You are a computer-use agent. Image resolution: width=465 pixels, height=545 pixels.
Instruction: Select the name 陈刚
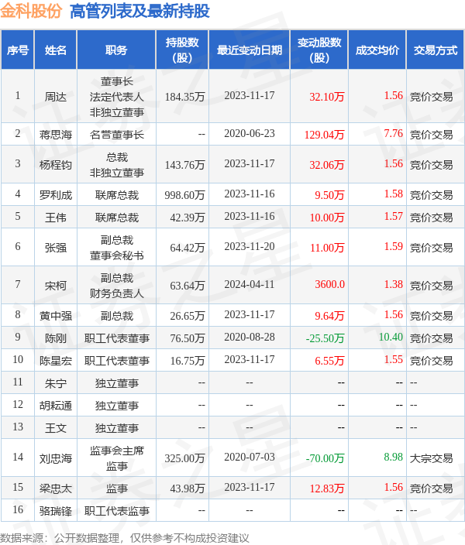point(56,338)
